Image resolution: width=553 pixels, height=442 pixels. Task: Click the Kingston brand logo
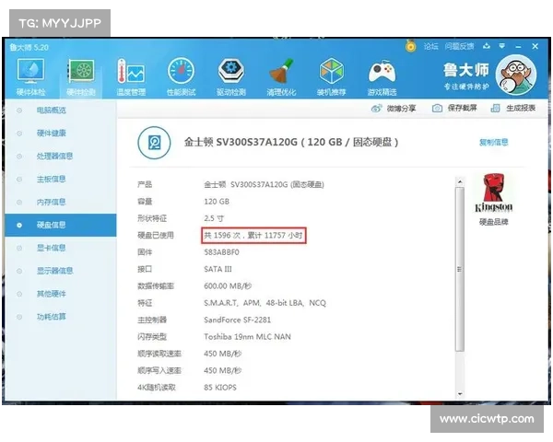tap(493, 192)
